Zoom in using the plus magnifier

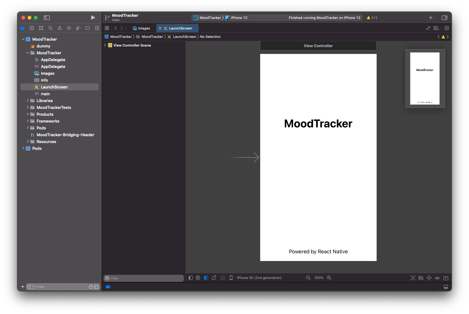tap(329, 278)
